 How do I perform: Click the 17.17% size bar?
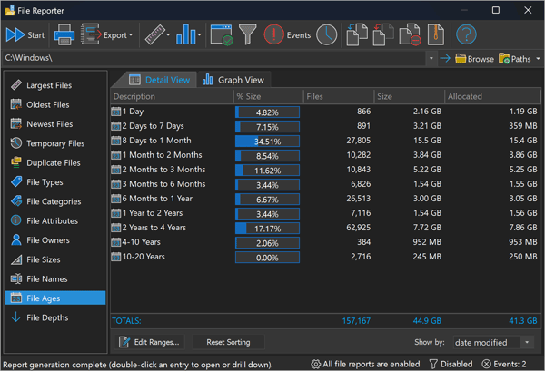click(x=267, y=229)
